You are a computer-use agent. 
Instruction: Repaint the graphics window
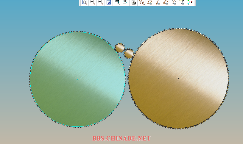tap(109, 2)
